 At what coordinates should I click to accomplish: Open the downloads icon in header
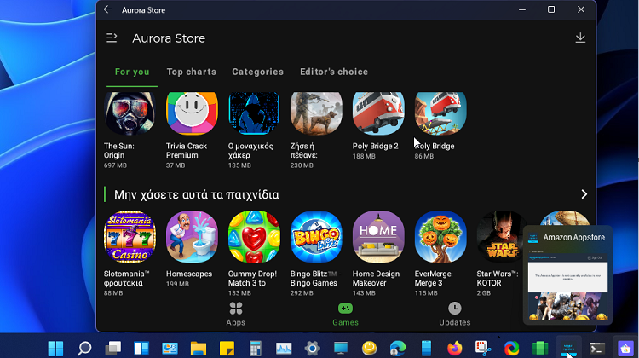click(x=580, y=38)
